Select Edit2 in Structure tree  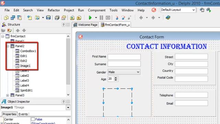click(x=24, y=61)
